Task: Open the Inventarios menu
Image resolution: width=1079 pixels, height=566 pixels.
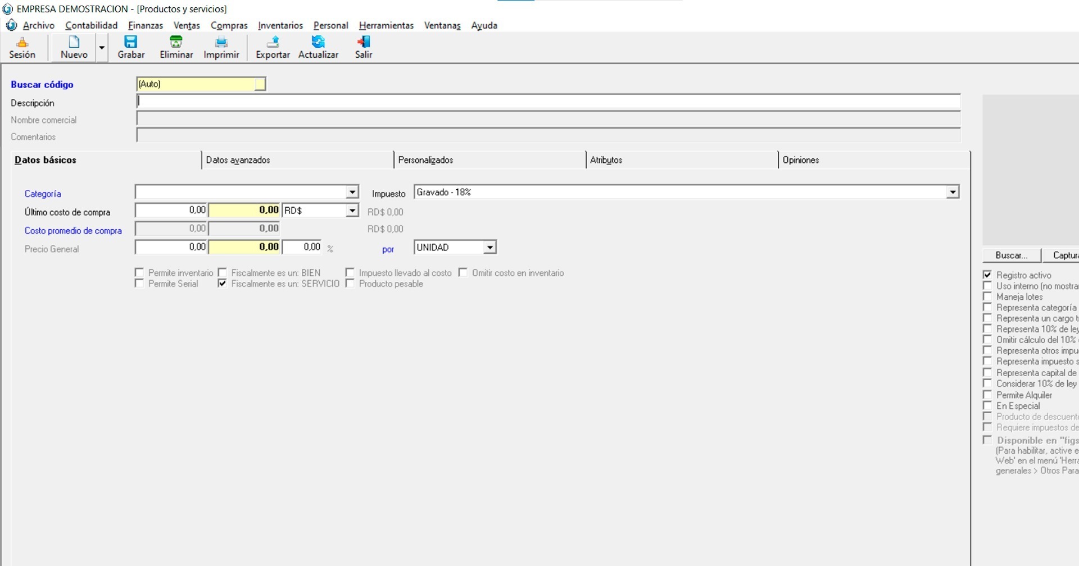Action: point(280,25)
